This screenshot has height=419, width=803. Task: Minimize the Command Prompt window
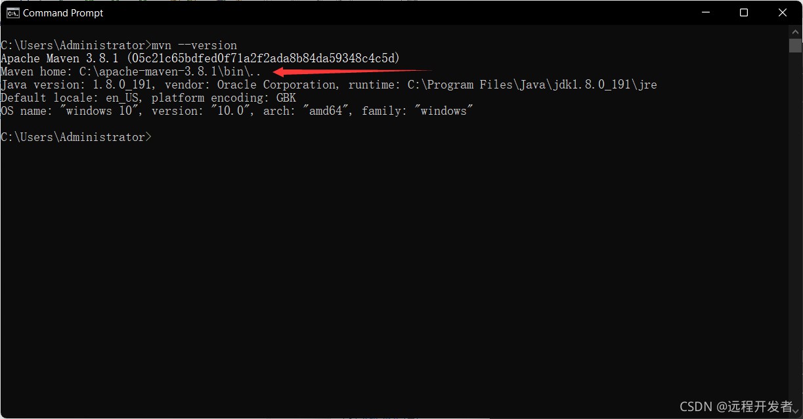click(705, 12)
